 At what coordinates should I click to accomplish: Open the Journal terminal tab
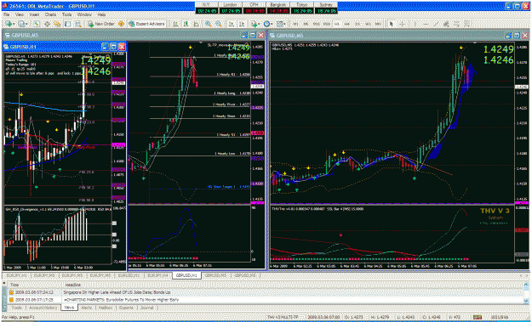coord(147,308)
